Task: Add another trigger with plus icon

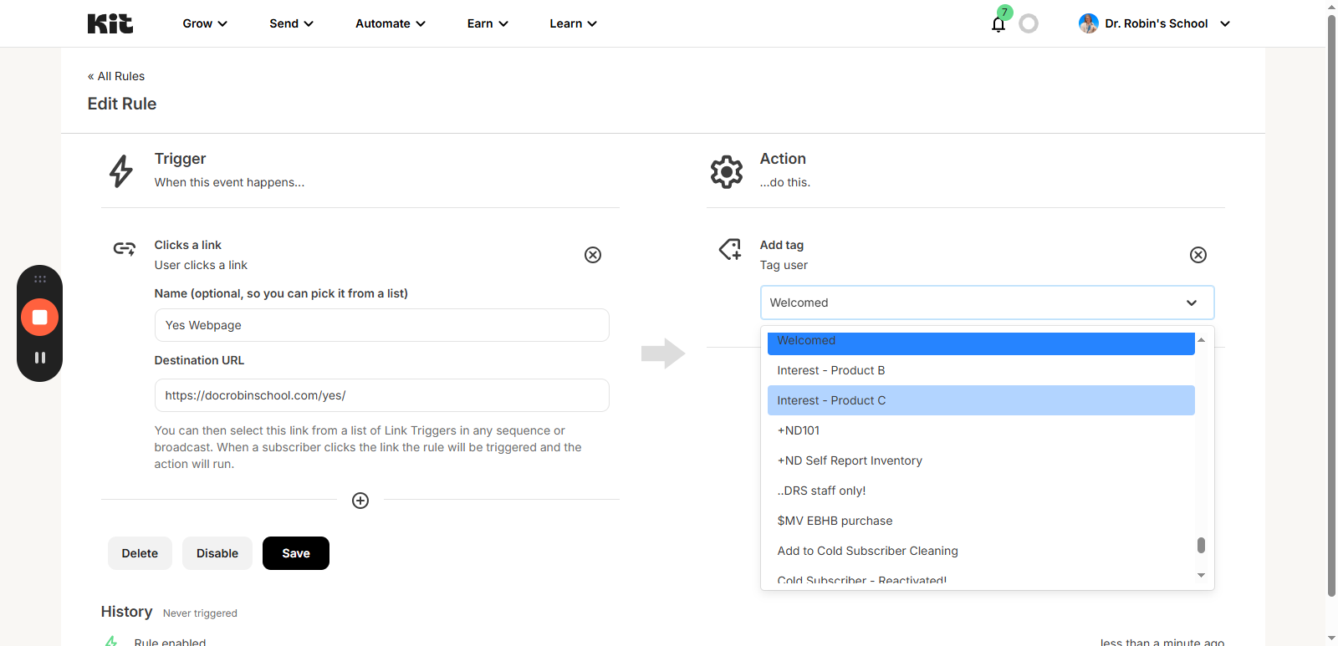Action: pyautogui.click(x=360, y=501)
